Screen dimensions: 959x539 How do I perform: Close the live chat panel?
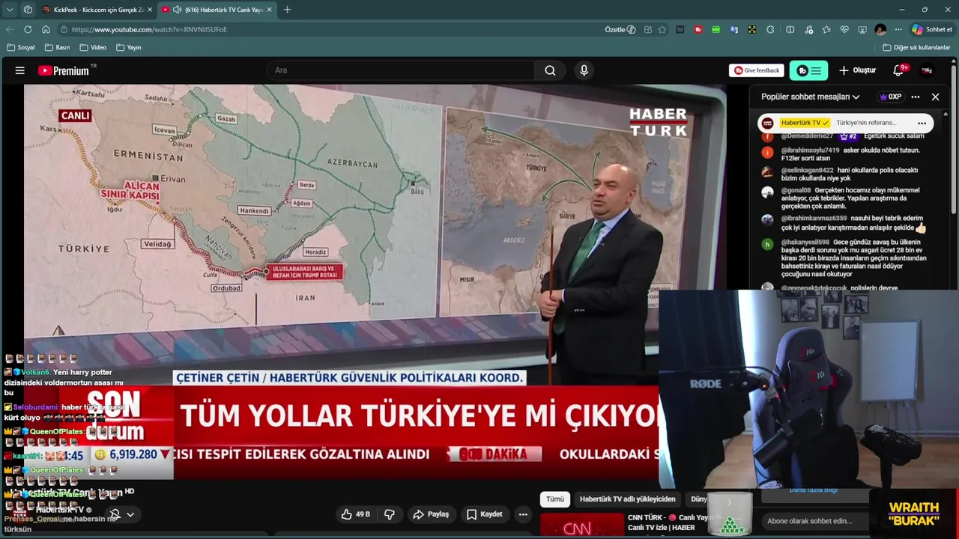pos(935,97)
